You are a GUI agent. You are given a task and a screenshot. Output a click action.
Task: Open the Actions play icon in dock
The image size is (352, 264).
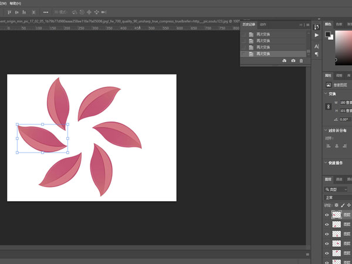point(317,35)
